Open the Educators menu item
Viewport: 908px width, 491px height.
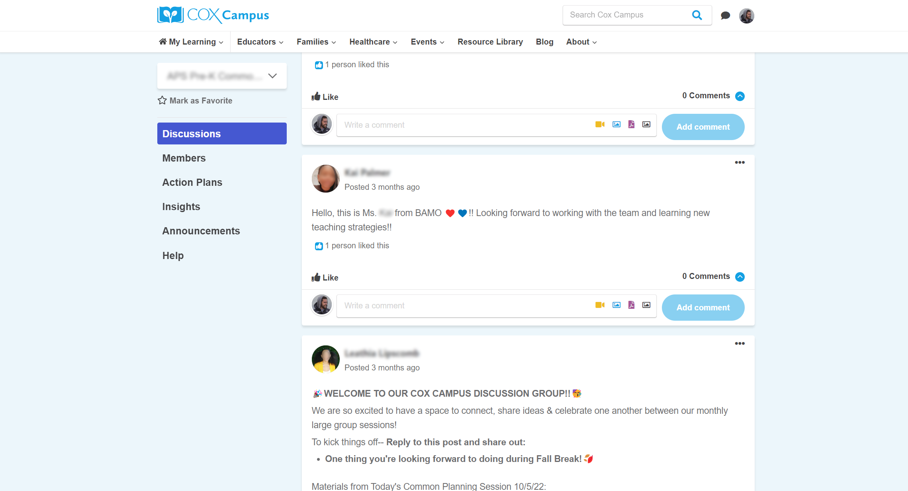point(260,42)
